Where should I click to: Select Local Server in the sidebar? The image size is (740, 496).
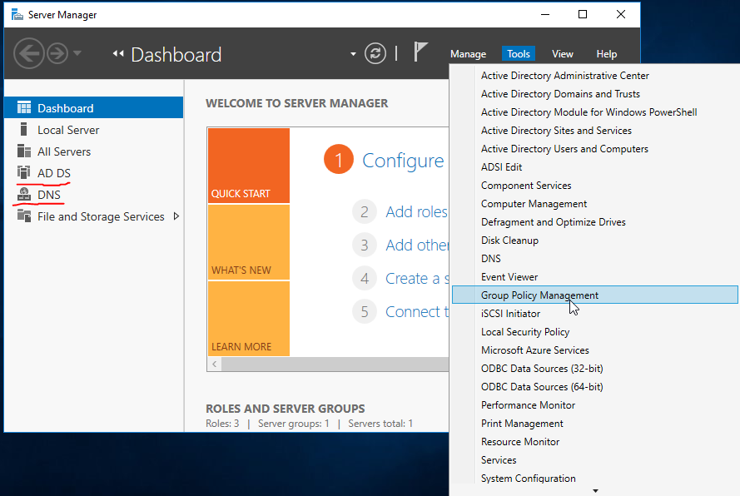[x=93, y=130]
